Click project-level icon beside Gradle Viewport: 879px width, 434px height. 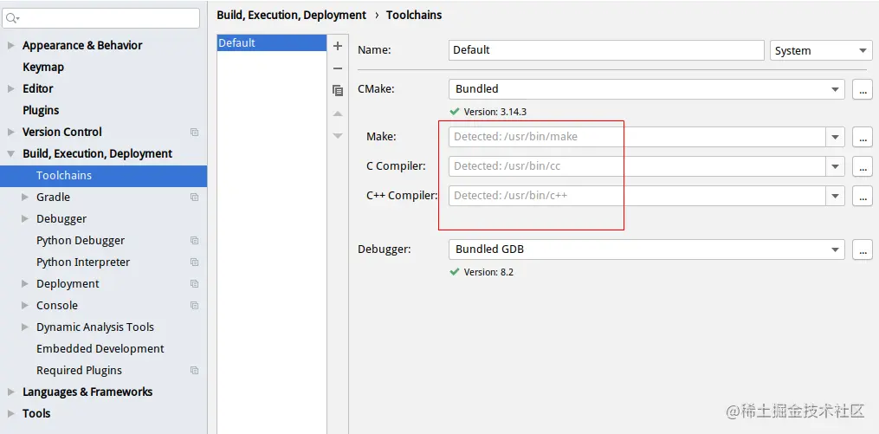click(x=194, y=198)
